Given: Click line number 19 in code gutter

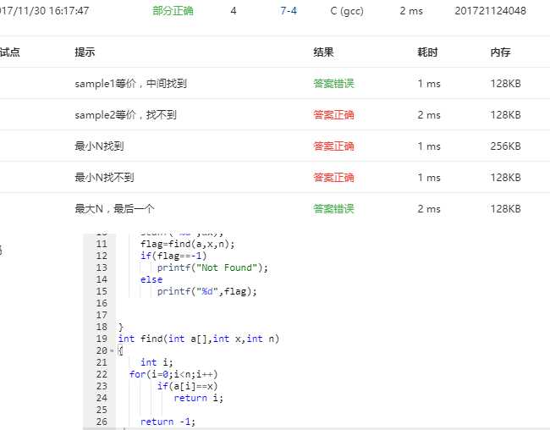Looking at the screenshot, I should [102, 339].
